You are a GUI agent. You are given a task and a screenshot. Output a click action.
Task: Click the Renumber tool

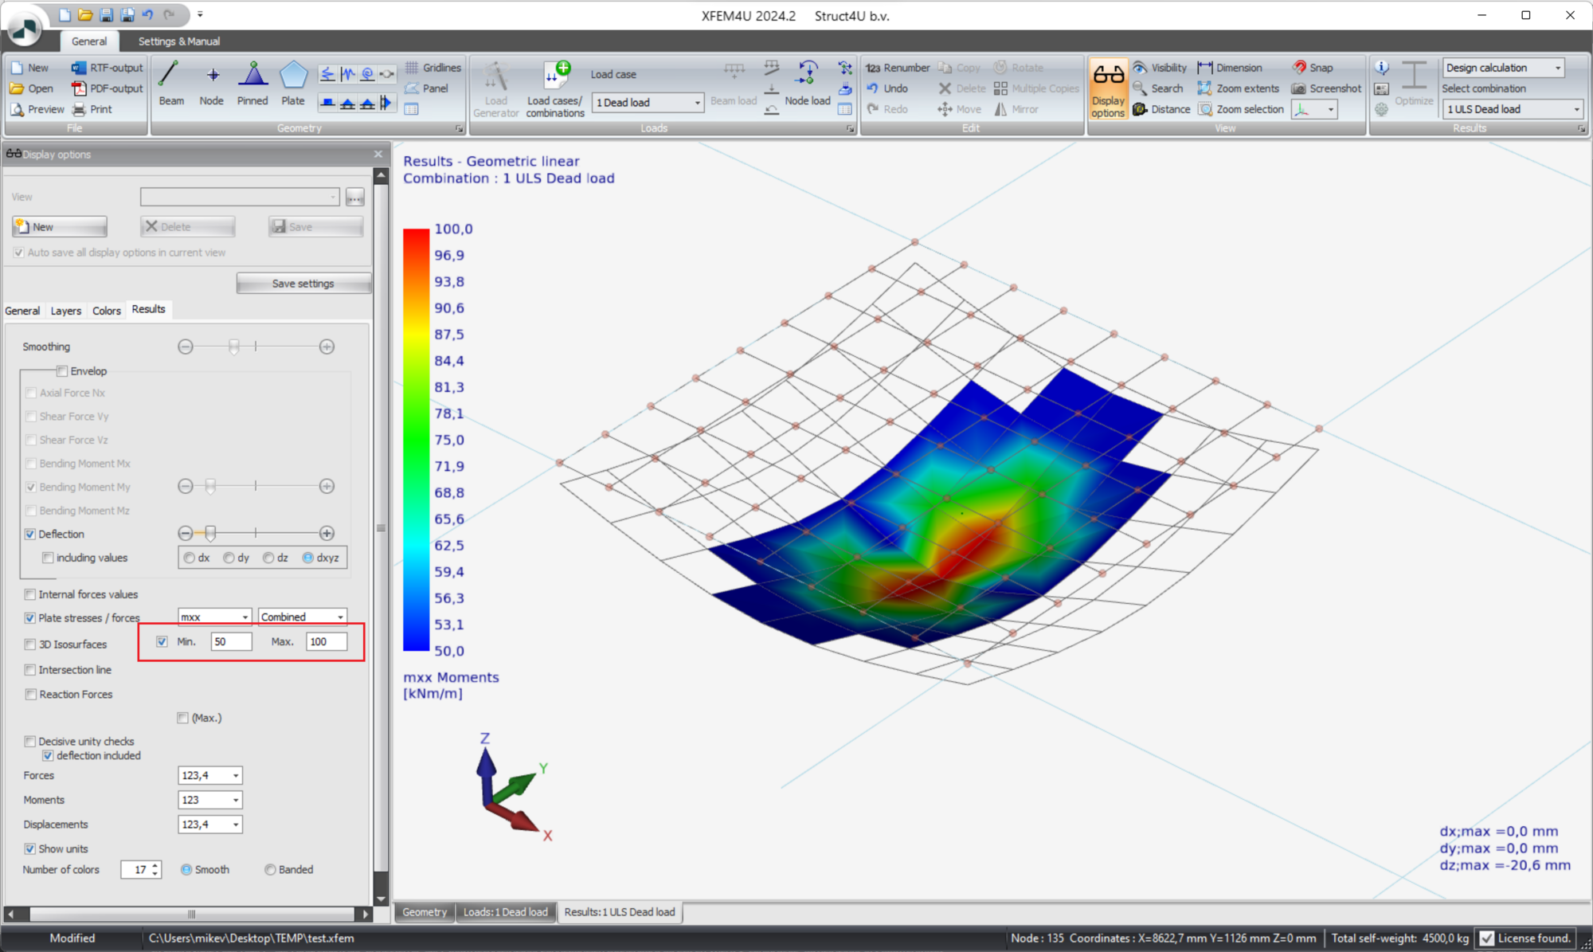(898, 68)
